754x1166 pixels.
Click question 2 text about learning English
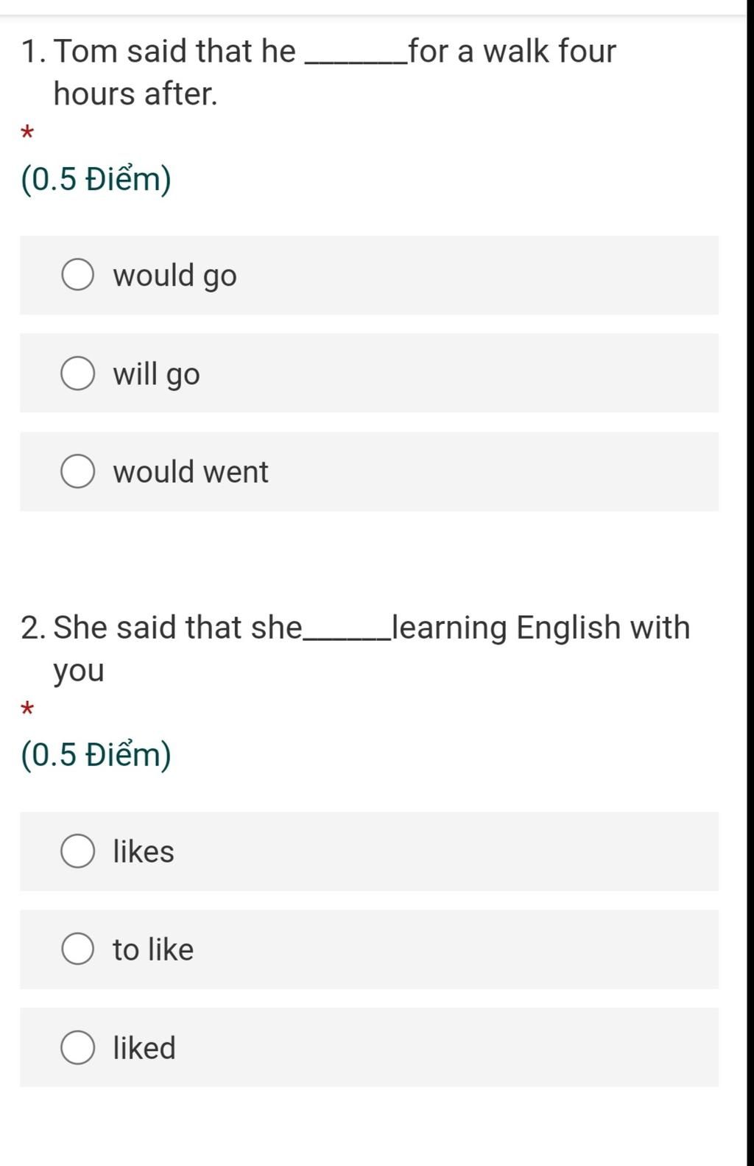[356, 649]
